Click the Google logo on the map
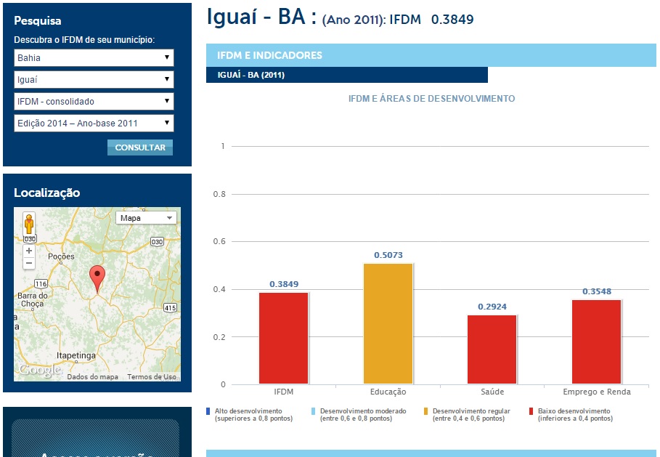This screenshot has height=457, width=660. 41,371
